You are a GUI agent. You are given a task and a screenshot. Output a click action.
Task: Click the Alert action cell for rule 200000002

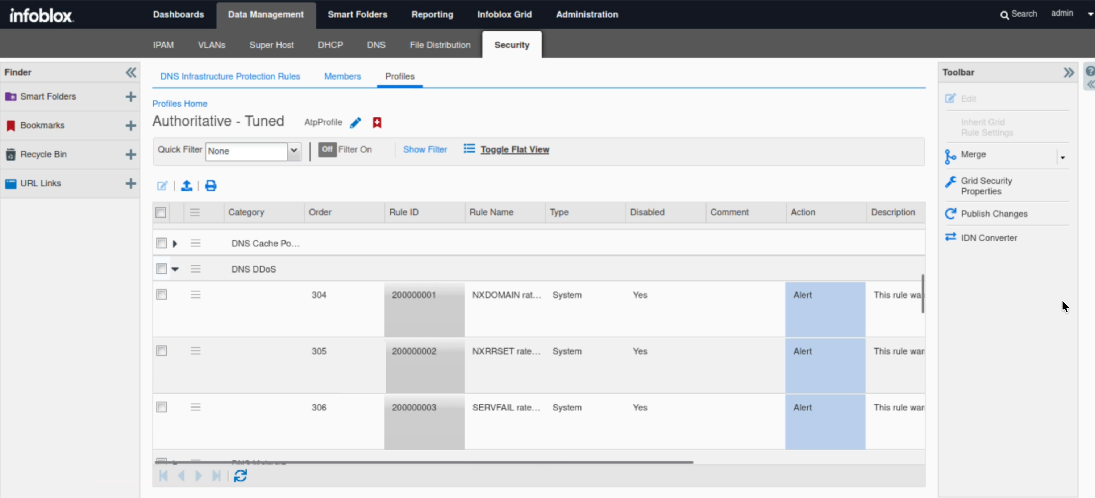[x=825, y=366]
